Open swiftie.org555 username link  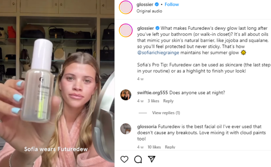pos(153,93)
